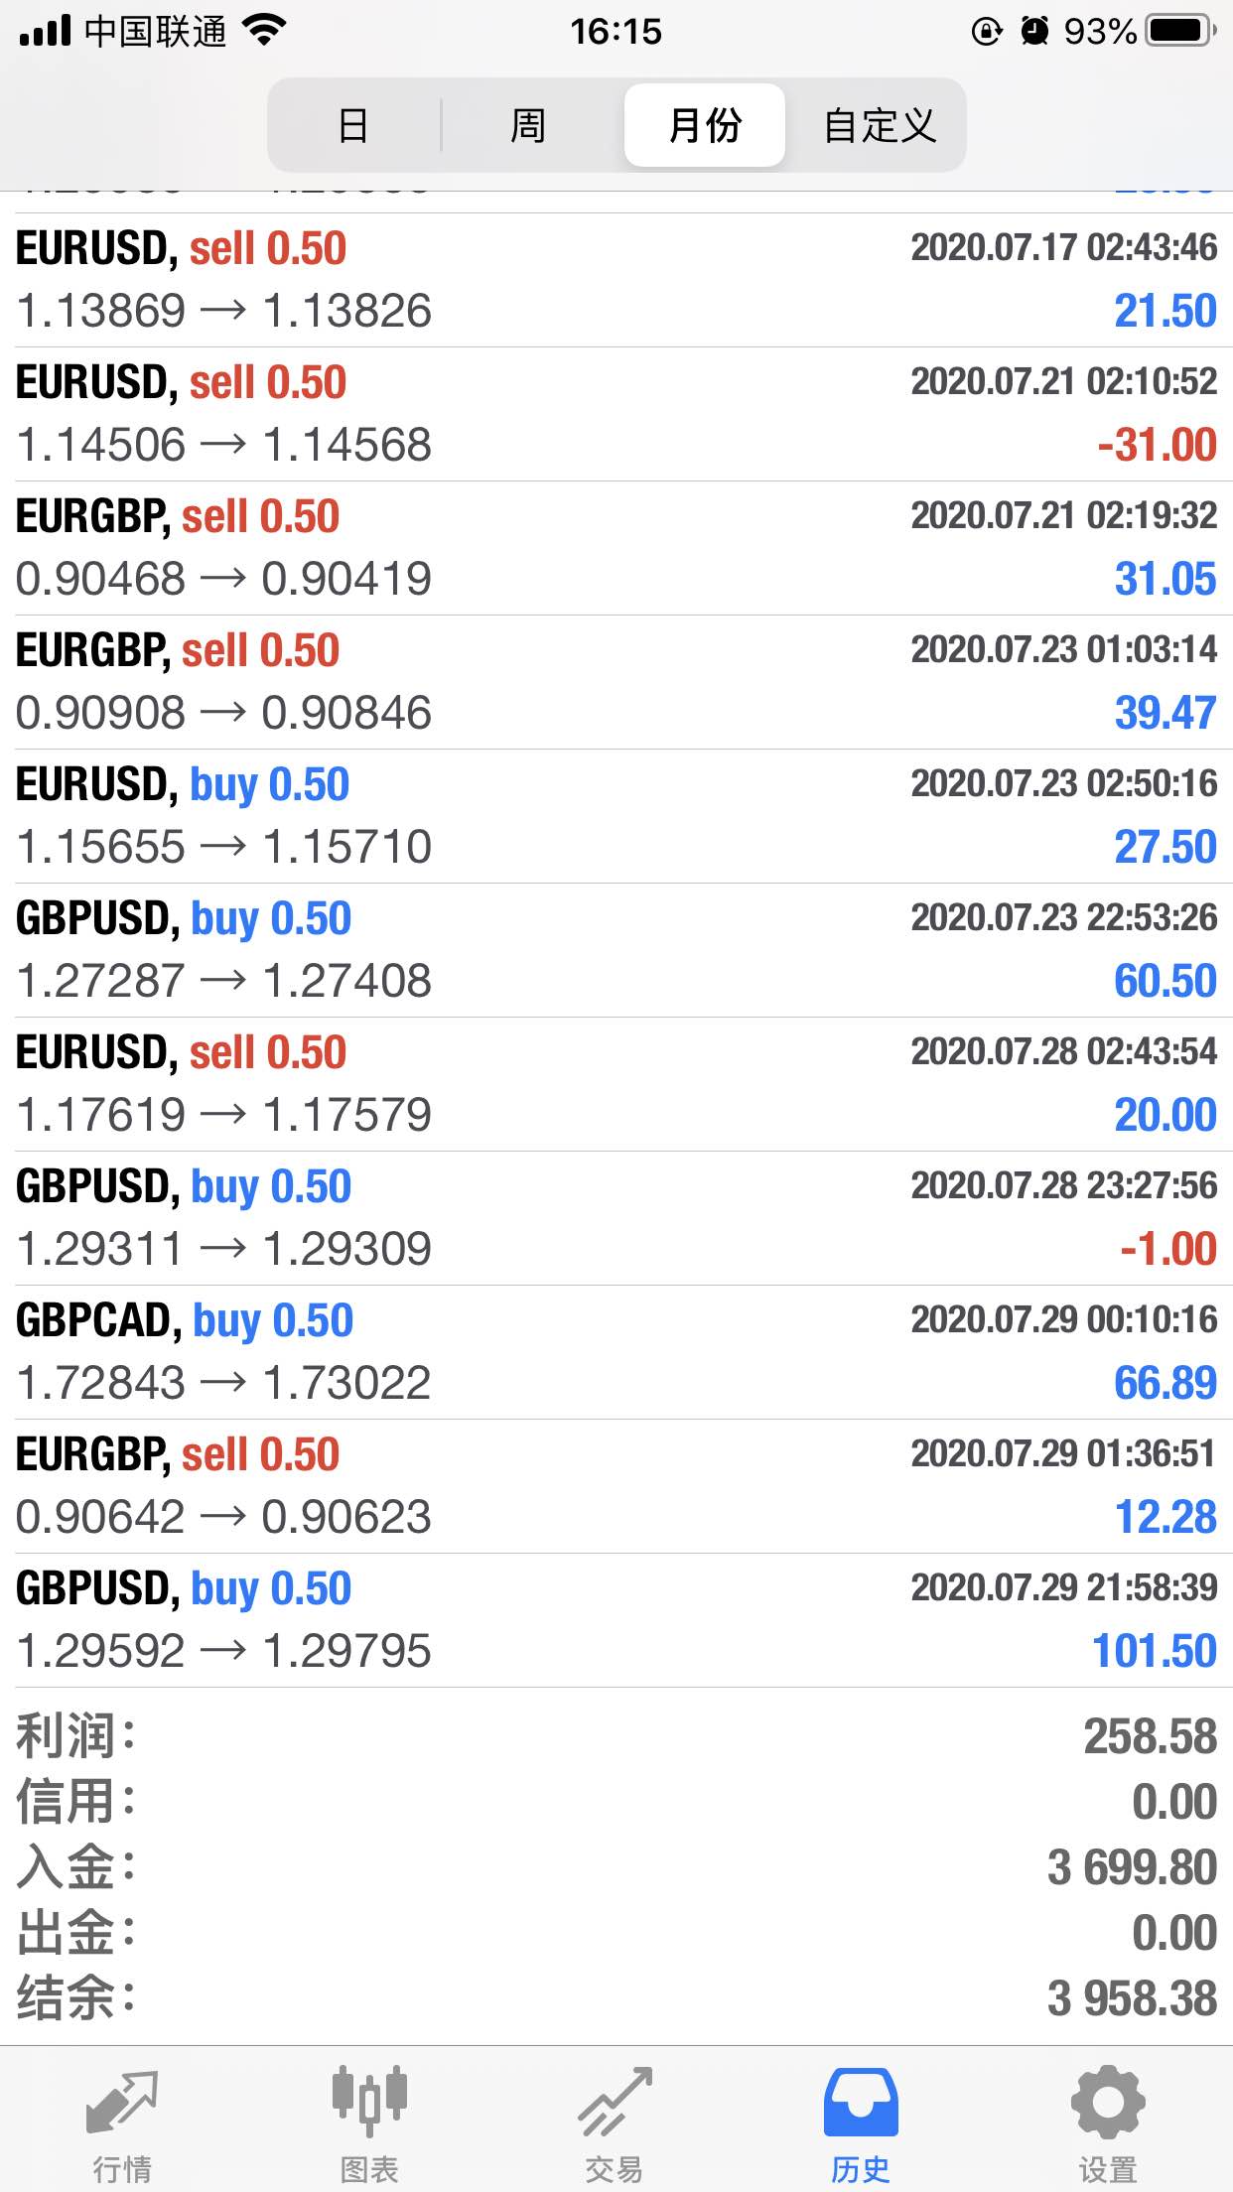Screen dimensions: 1233x2192
Task: Open EURGBP sell trade dated 2020.07.23 01:03:14
Action: pyautogui.click(x=616, y=682)
